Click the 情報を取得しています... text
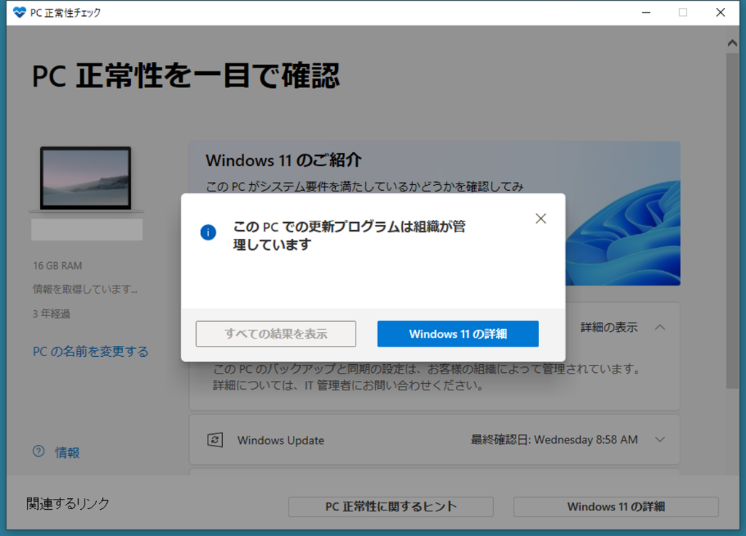The width and height of the screenshot is (746, 536). [x=85, y=289]
